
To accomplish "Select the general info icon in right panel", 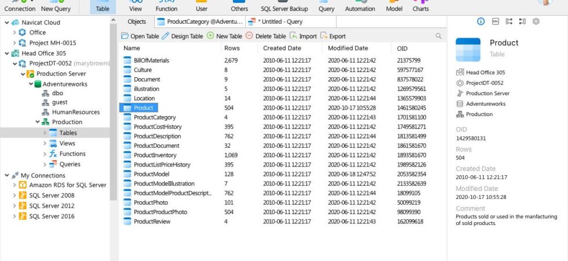I will (x=480, y=21).
